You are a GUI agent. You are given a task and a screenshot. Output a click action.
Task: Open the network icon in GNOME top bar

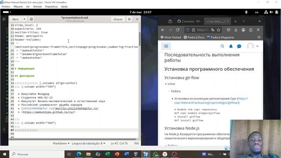point(266,12)
